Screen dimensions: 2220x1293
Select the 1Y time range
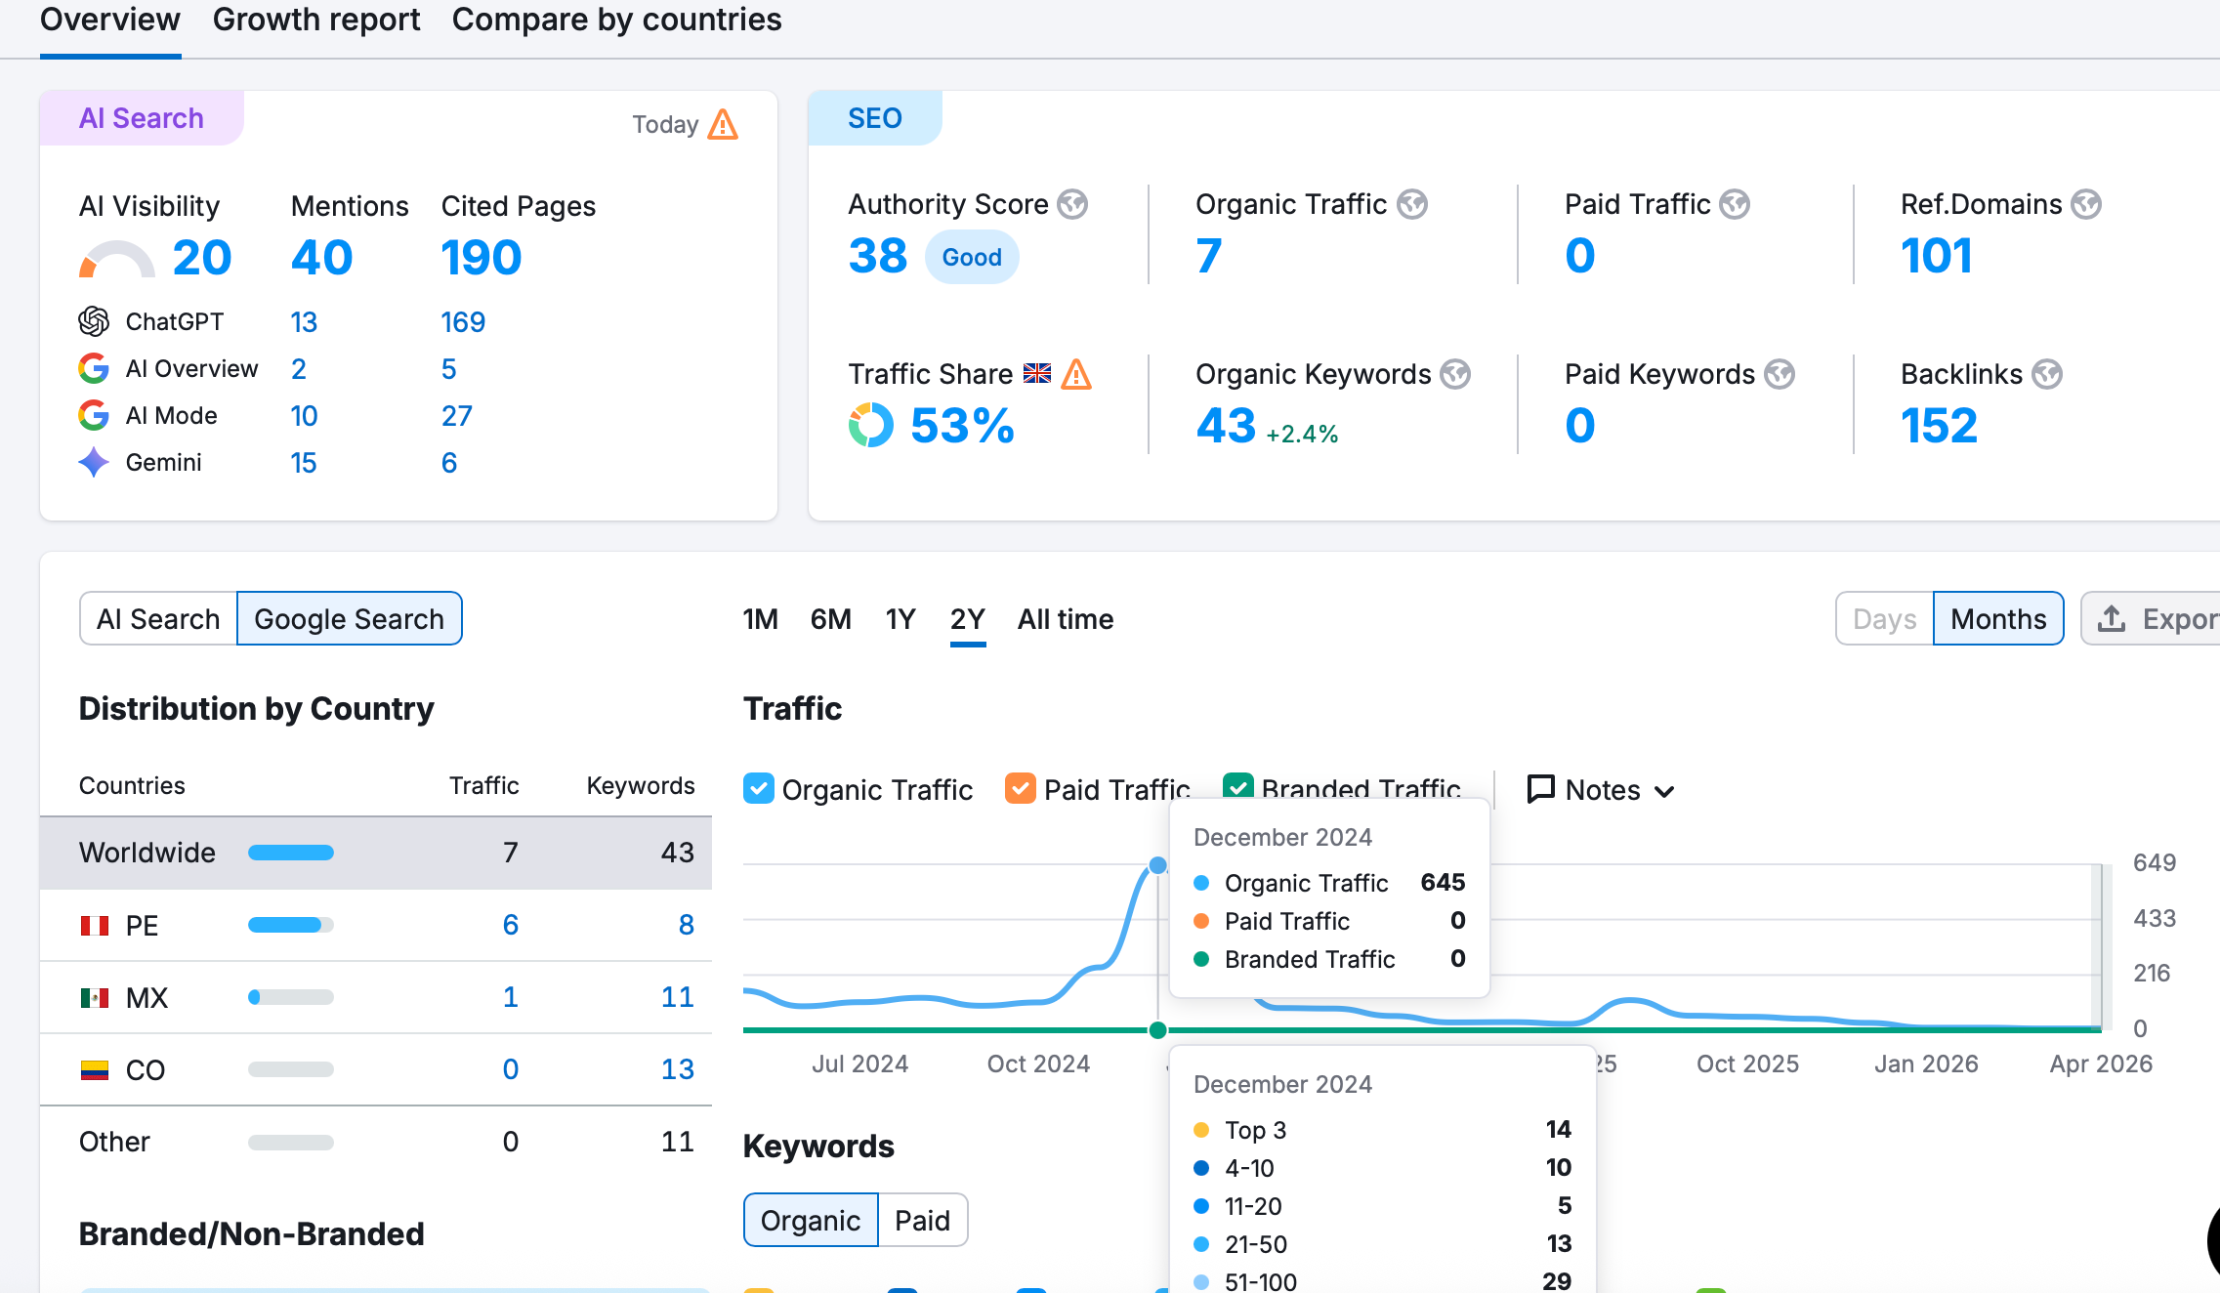coord(900,619)
